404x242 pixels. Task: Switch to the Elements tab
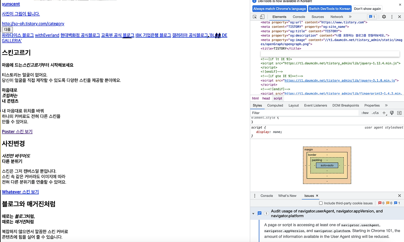click(279, 17)
